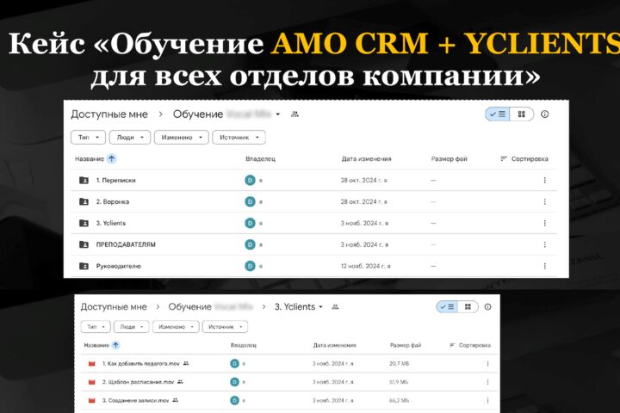The height and width of the screenshot is (413, 620).
Task: Click Дата изменения header in top panel
Action: tap(366, 159)
